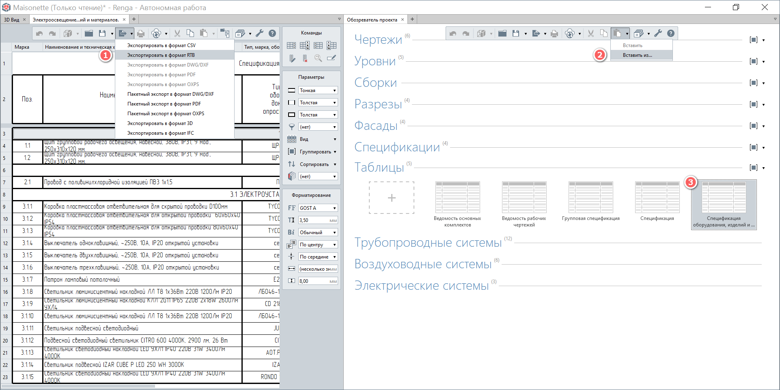Open the По центру alignment dropdown
The image size is (780, 390).
point(318,245)
